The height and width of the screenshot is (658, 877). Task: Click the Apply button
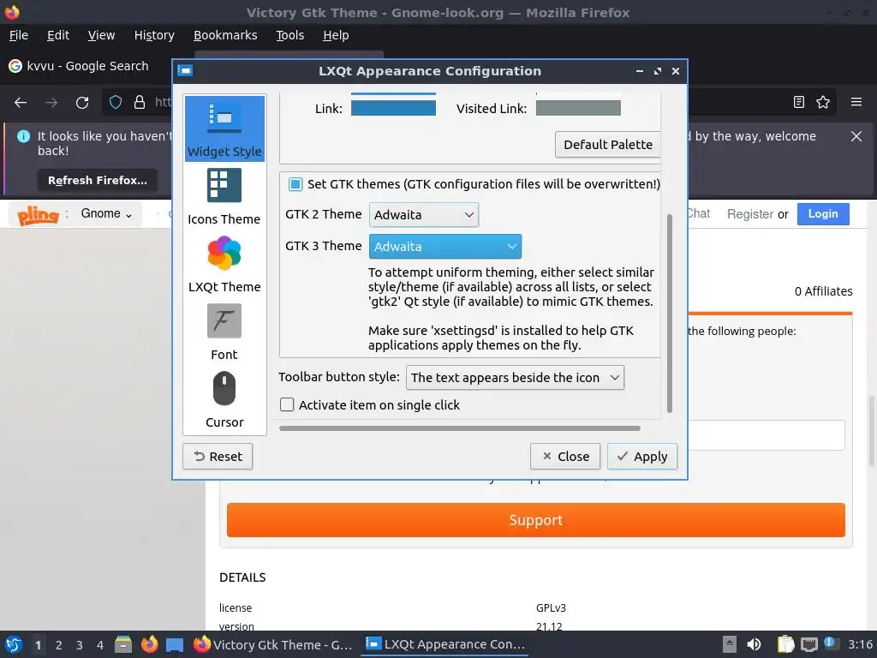pyautogui.click(x=642, y=457)
